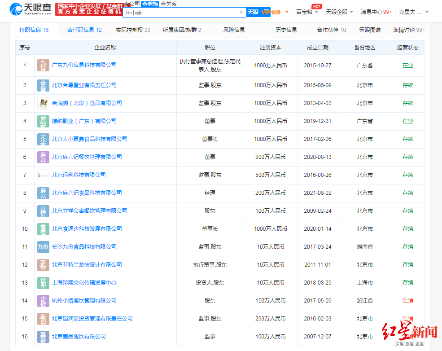Open the 风险信息 tab

234,30
